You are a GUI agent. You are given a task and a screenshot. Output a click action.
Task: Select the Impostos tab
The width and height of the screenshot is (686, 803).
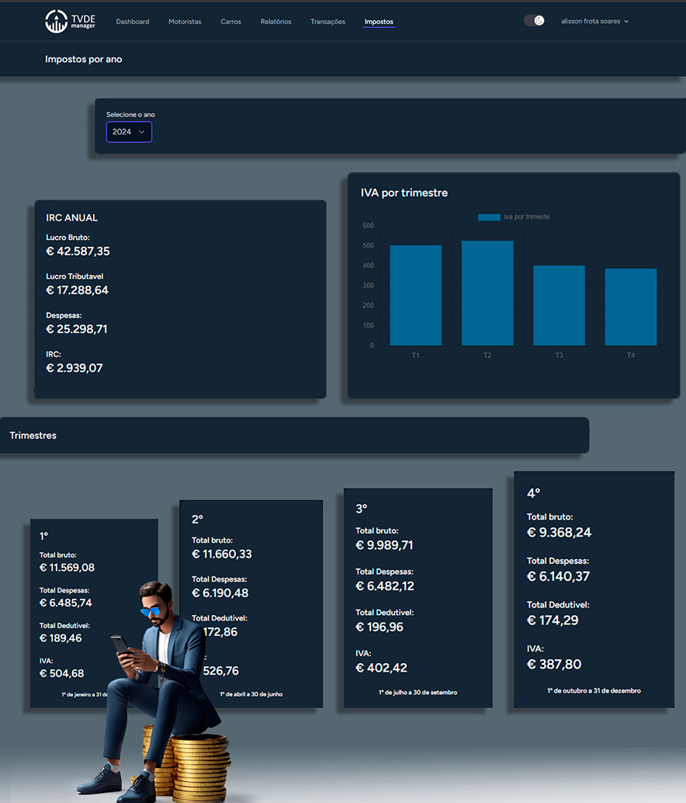pyautogui.click(x=379, y=22)
